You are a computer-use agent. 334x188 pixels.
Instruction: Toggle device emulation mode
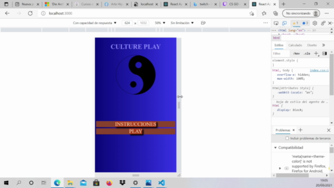click(284, 23)
